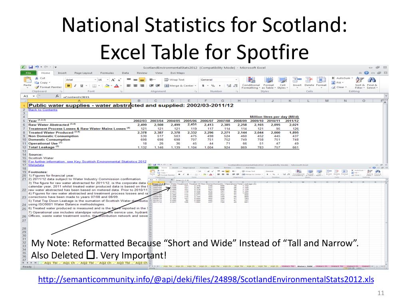Click Merge & Center button
409x307 pixels.
coord(180,86)
